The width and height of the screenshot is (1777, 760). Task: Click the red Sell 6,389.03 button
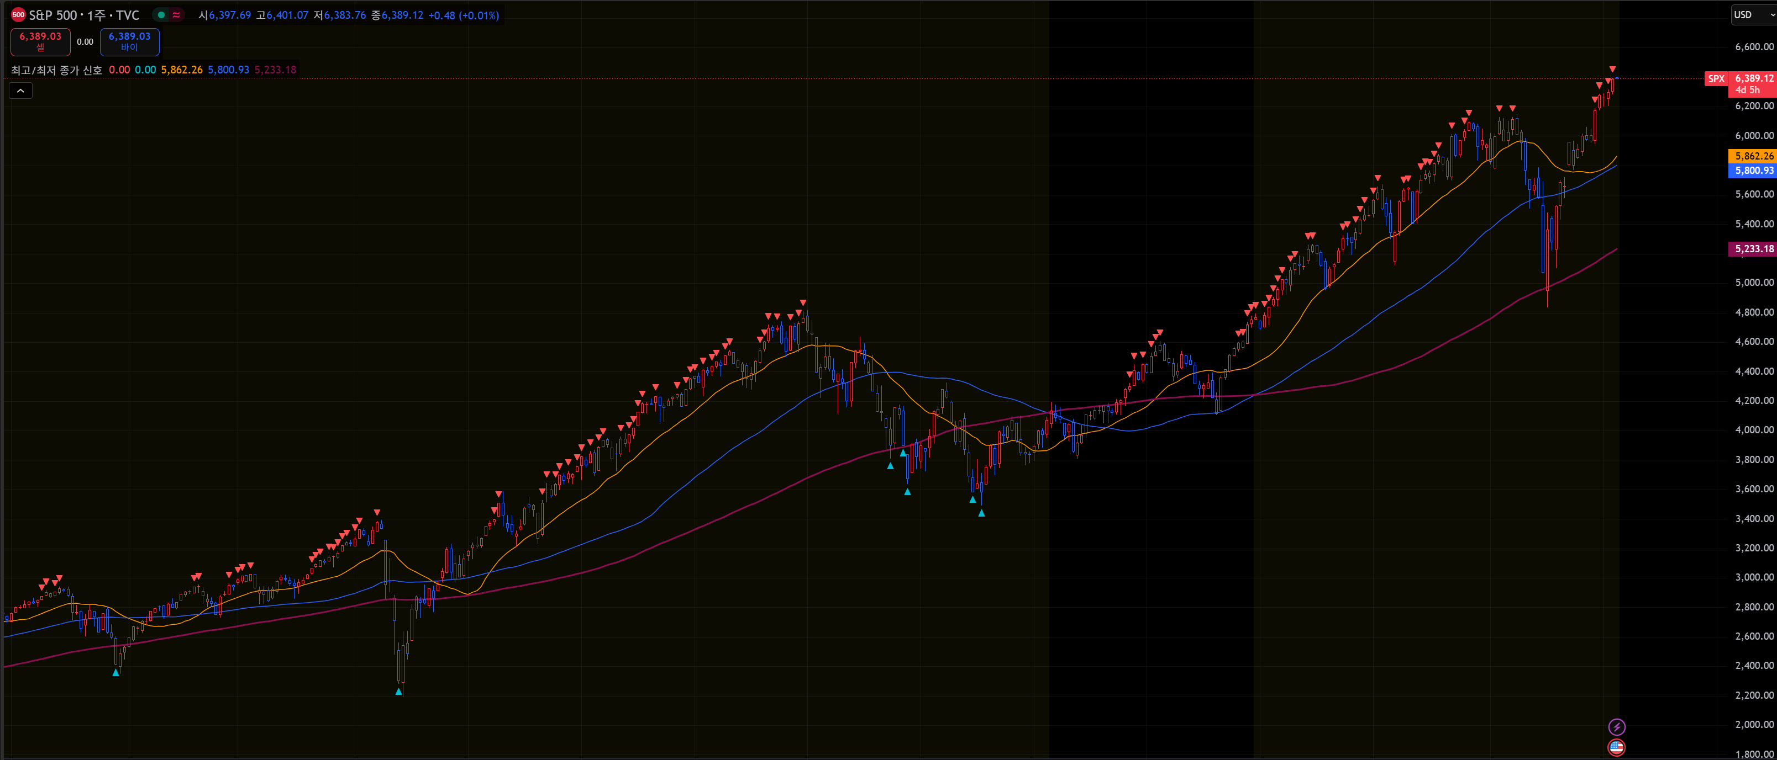coord(40,41)
